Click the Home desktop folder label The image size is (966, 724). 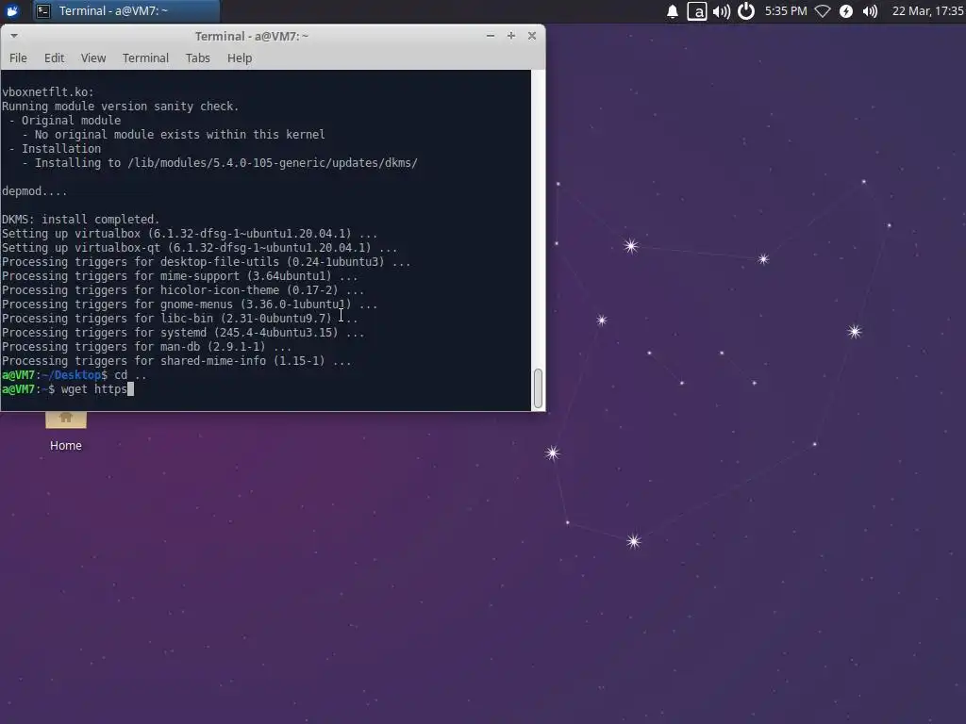click(66, 445)
